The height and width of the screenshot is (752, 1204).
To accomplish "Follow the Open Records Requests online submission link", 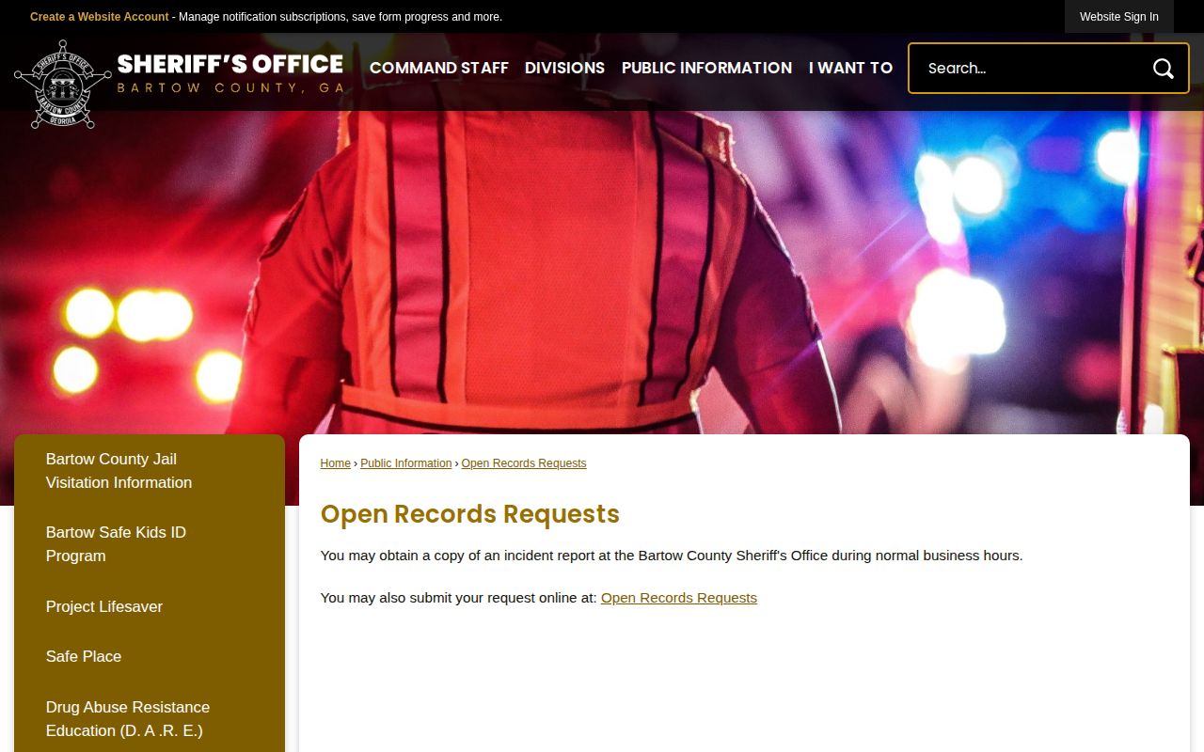I will tap(679, 598).
